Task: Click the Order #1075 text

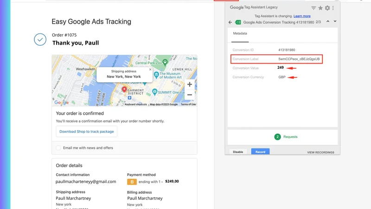Action: click(64, 35)
